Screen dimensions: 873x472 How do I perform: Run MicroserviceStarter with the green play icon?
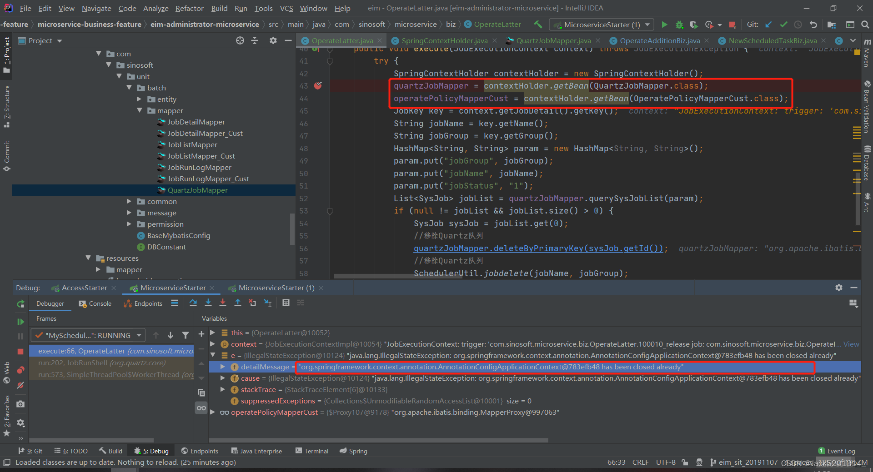pos(664,25)
